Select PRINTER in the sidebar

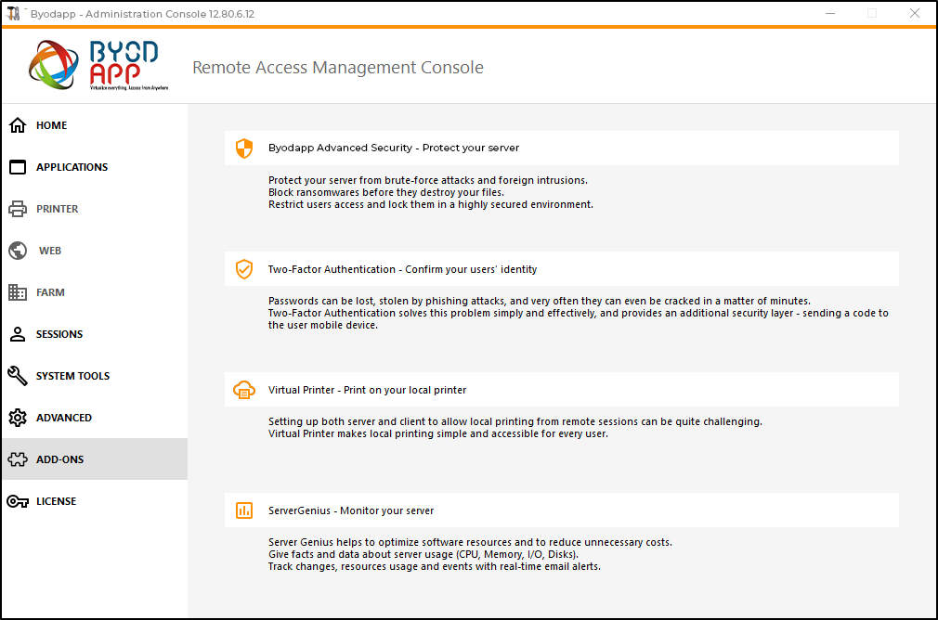95,209
